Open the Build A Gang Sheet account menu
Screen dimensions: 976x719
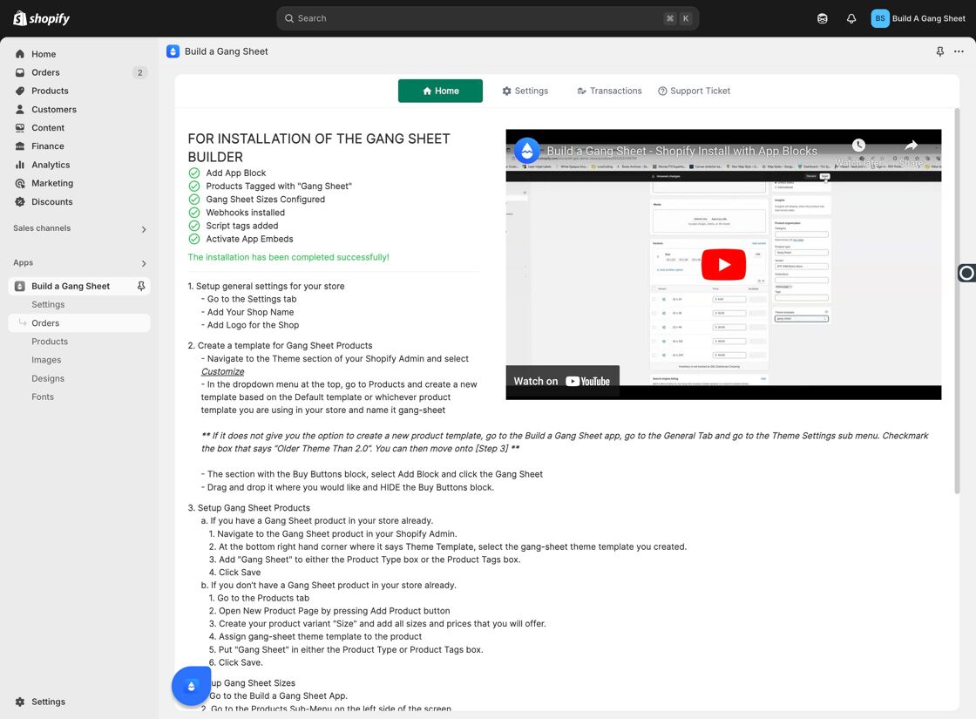tap(918, 18)
